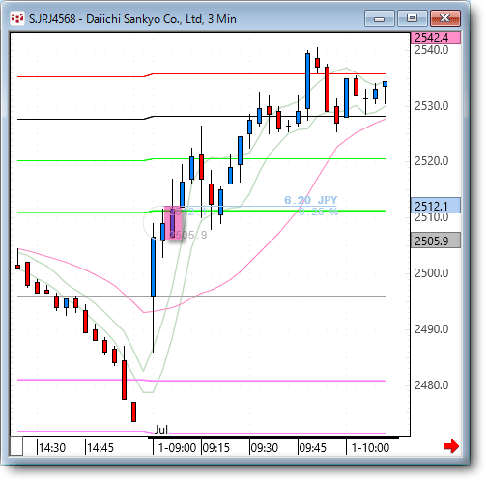
Task: Click the chart window's app icon in title bar
Action: pyautogui.click(x=17, y=18)
